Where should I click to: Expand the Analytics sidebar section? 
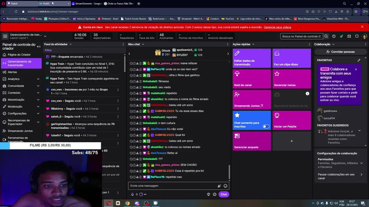[38, 79]
